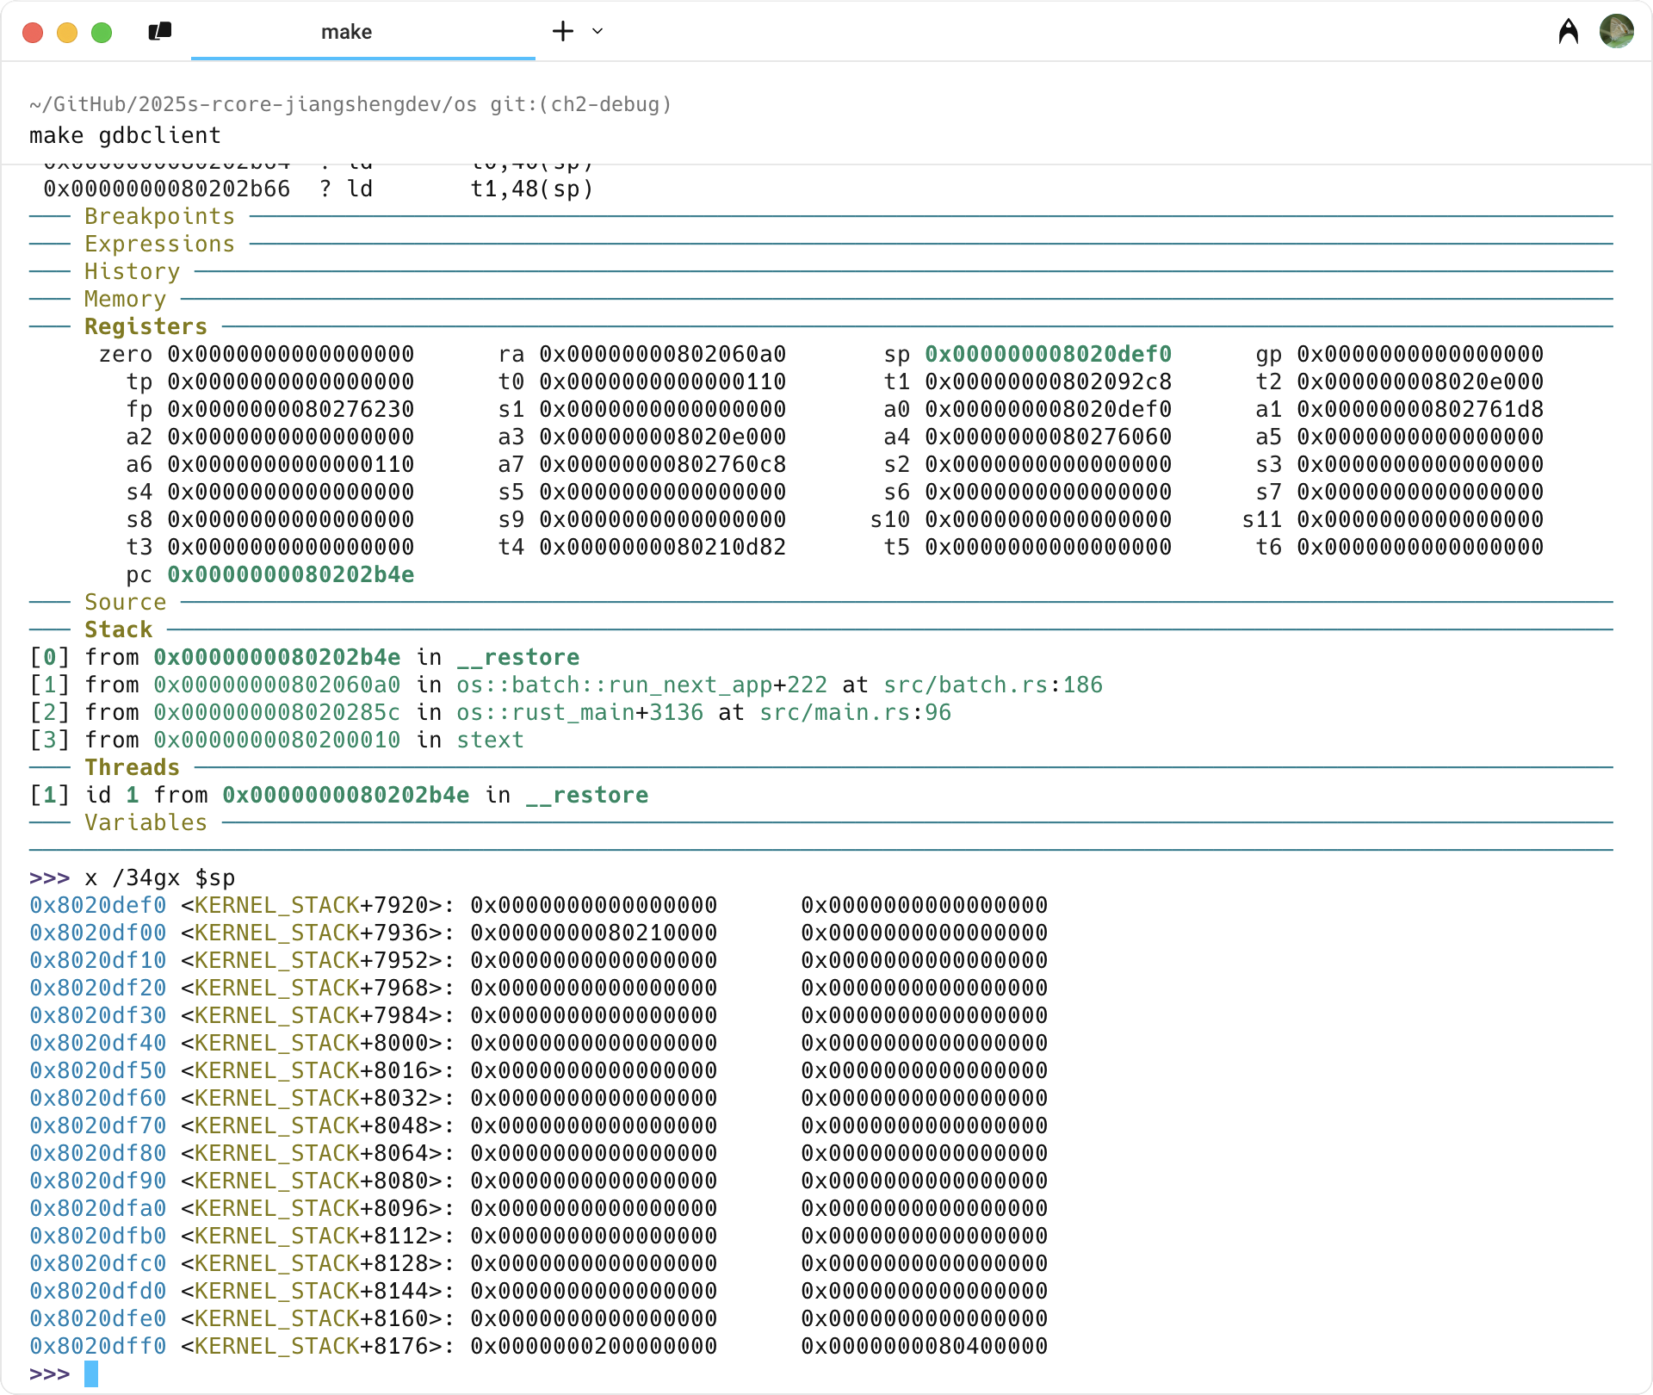This screenshot has height=1395, width=1653.
Task: Click the green fullscreen window button
Action: [102, 33]
